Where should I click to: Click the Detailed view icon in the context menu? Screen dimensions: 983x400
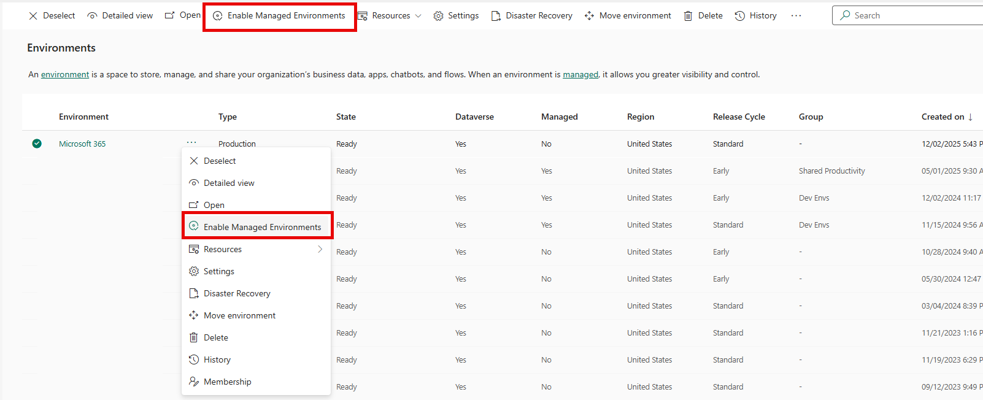[194, 183]
